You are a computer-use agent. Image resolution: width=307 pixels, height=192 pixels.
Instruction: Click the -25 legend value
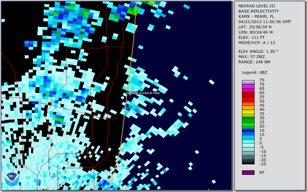coord(263,164)
